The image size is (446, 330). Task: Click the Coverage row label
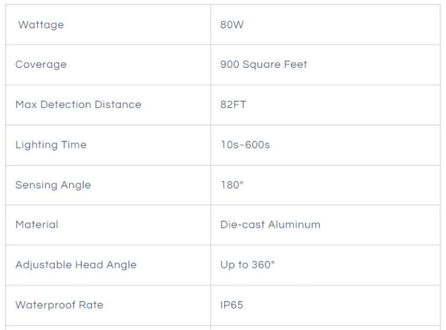(41, 64)
